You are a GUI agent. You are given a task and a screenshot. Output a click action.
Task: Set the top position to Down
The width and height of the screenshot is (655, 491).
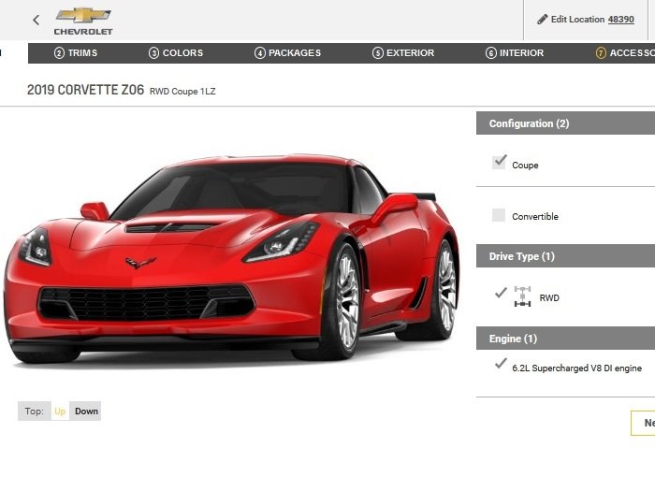(86, 412)
